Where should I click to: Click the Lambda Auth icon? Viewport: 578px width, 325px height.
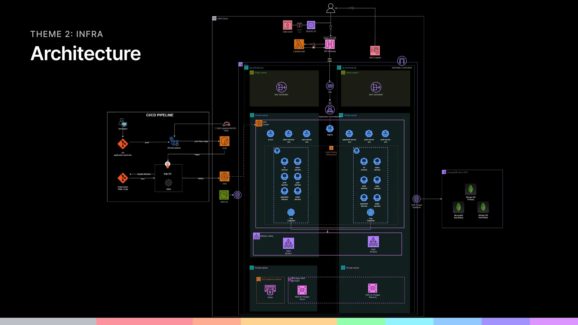point(299,44)
